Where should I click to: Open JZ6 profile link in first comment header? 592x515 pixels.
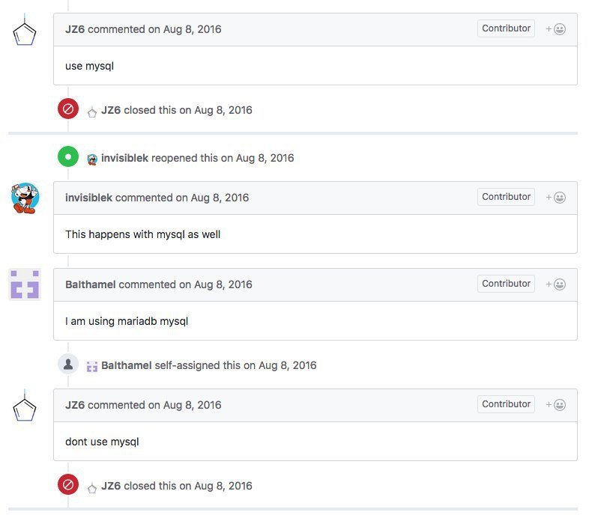coord(75,29)
